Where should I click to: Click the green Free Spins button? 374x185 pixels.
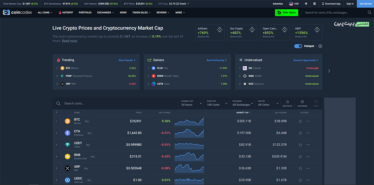click(287, 13)
